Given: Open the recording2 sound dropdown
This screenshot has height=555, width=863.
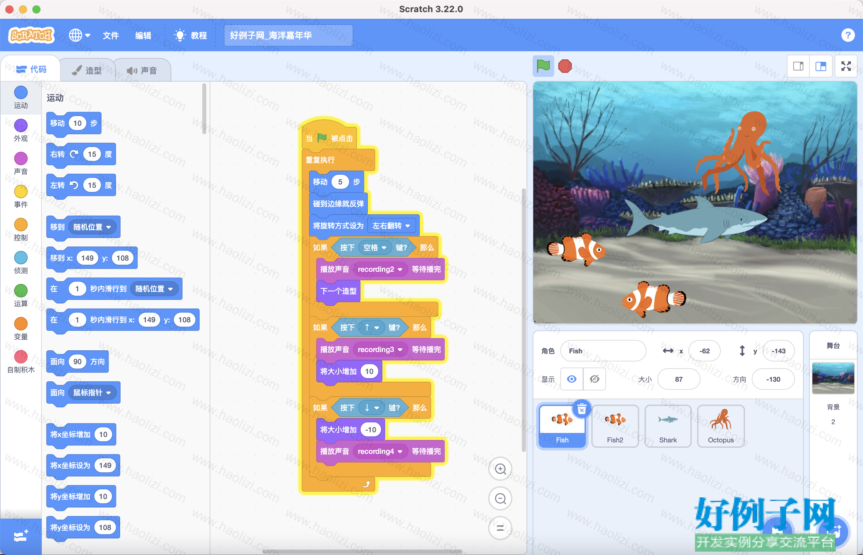Looking at the screenshot, I should click(x=380, y=269).
